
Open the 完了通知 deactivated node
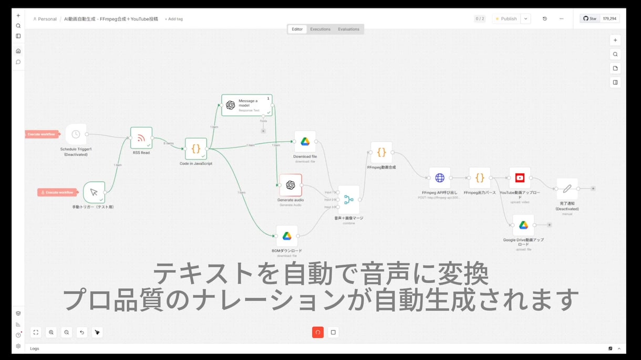pyautogui.click(x=567, y=188)
